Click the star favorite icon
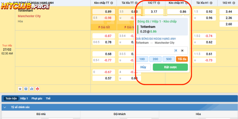Screen dimensions: 238x119 (x=20, y=89)
